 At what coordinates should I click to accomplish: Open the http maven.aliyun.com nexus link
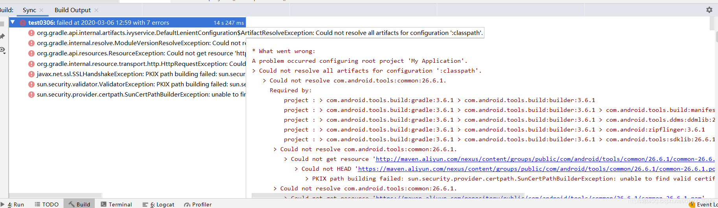point(545,159)
